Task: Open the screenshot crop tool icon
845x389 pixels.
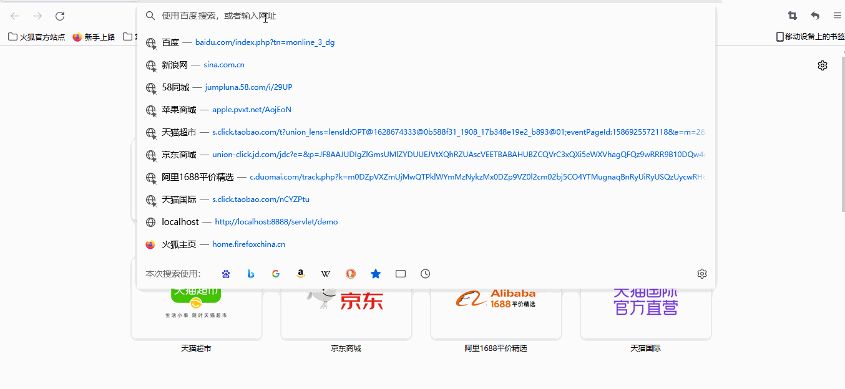Action: pos(793,16)
